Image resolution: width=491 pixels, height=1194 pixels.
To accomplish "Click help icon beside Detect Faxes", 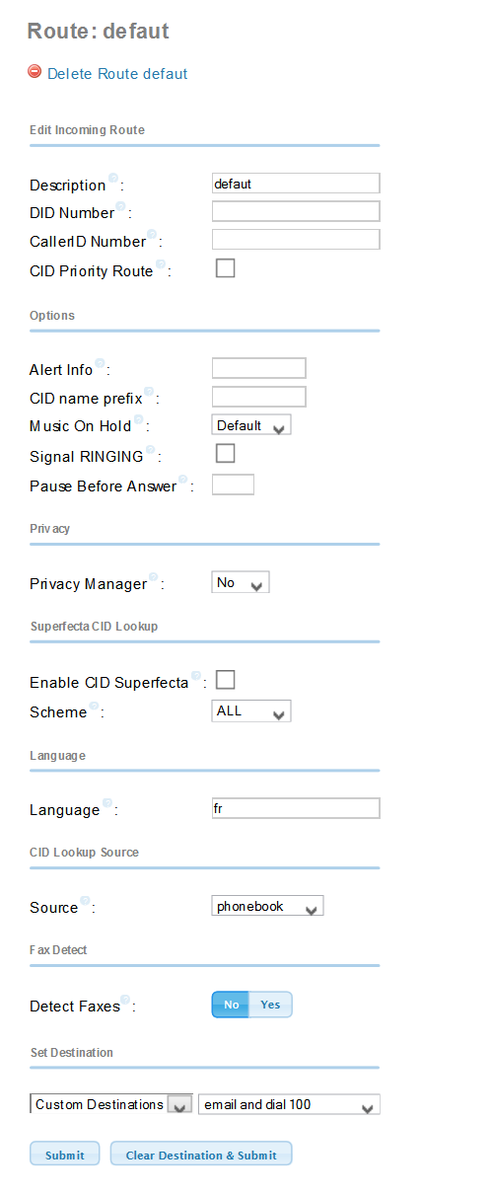I will pyautogui.click(x=125, y=1000).
